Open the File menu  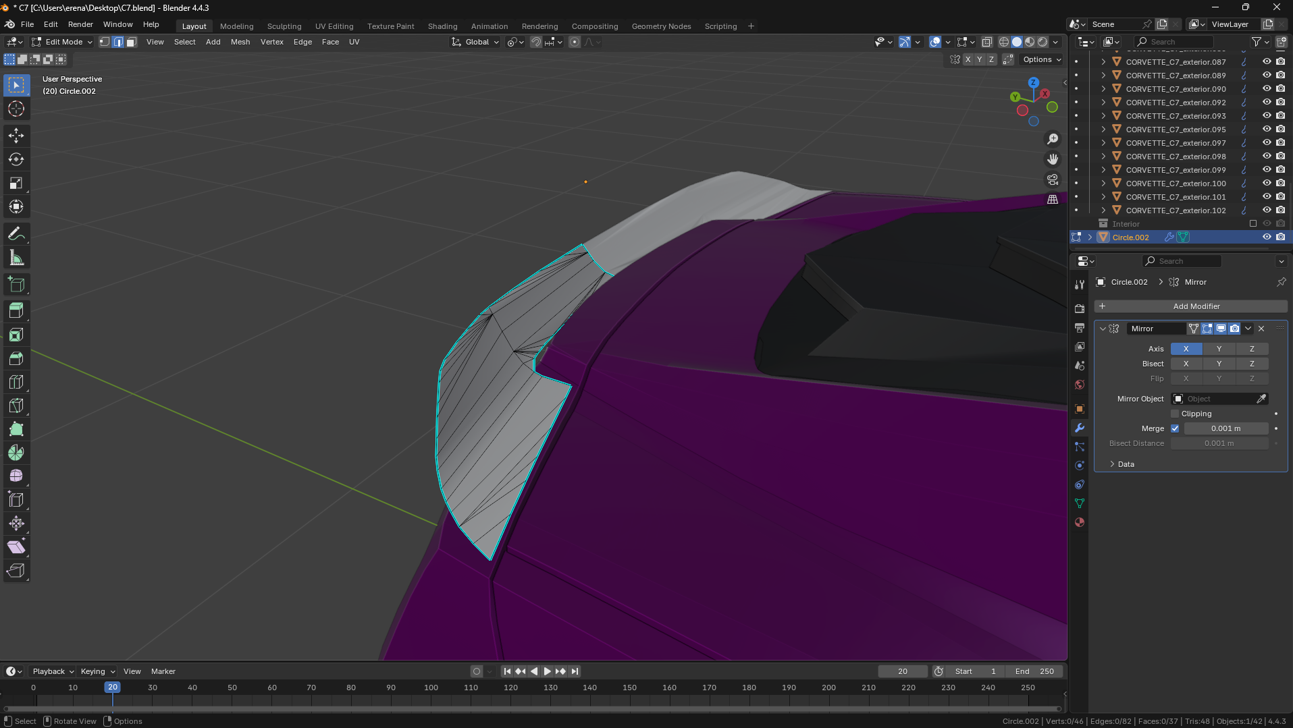point(27,24)
